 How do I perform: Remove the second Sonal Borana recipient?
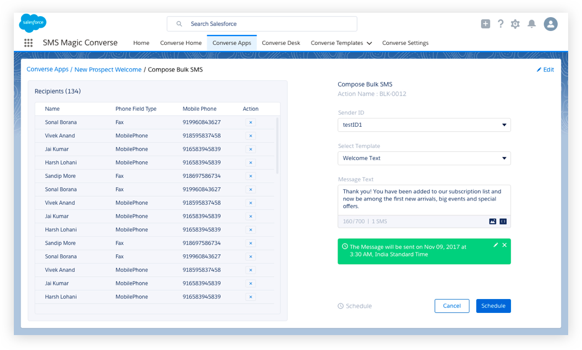click(251, 189)
